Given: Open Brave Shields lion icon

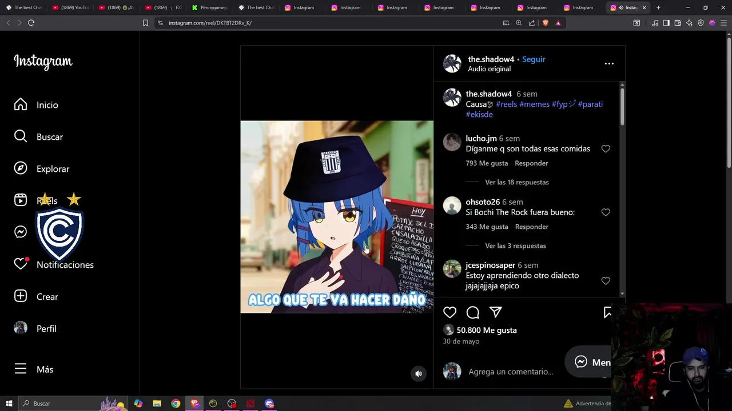Looking at the screenshot, I should 545,23.
